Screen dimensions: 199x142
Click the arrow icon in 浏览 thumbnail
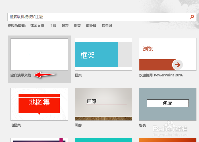click(178, 65)
